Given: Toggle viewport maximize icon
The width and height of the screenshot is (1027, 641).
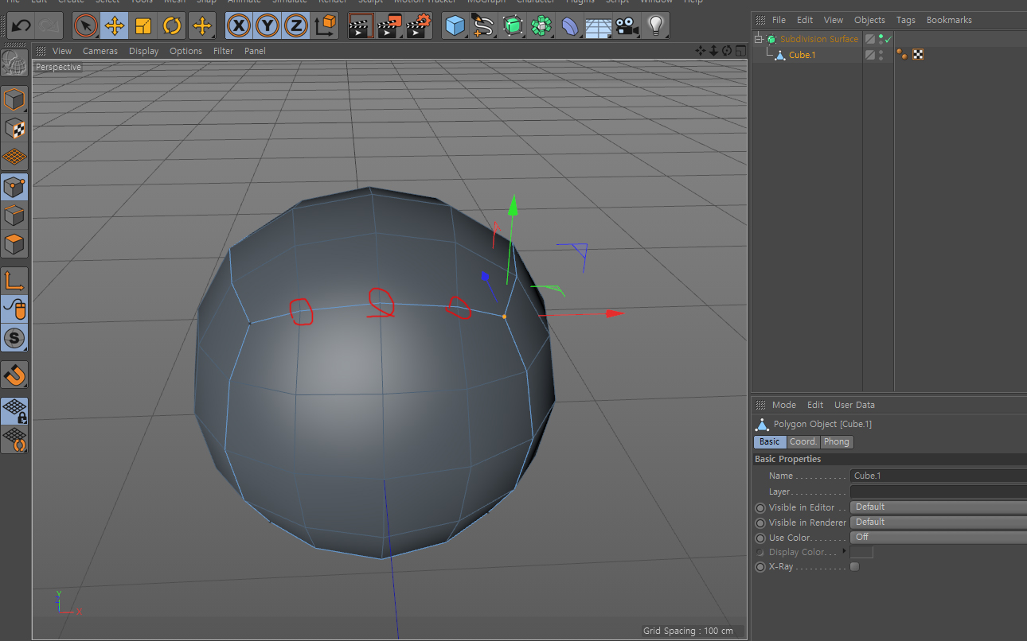Looking at the screenshot, I should click(740, 50).
